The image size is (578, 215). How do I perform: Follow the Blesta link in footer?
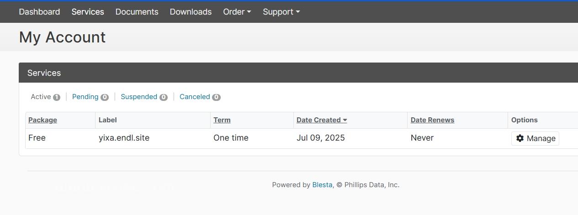click(x=322, y=185)
